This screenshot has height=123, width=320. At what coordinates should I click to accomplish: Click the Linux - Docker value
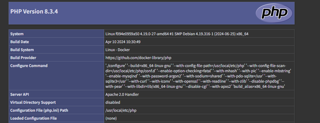(x=119, y=50)
